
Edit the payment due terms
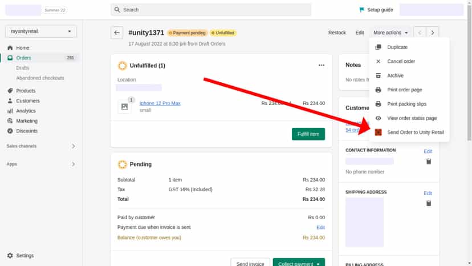pyautogui.click(x=320, y=227)
